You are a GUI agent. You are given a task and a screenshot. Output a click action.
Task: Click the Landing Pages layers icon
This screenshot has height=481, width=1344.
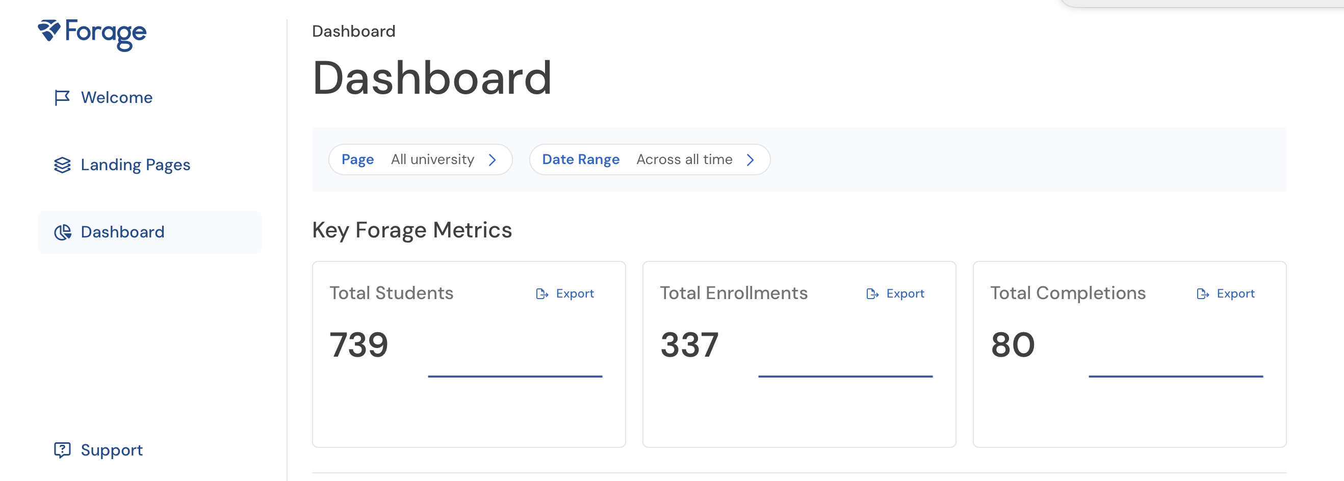tap(62, 165)
